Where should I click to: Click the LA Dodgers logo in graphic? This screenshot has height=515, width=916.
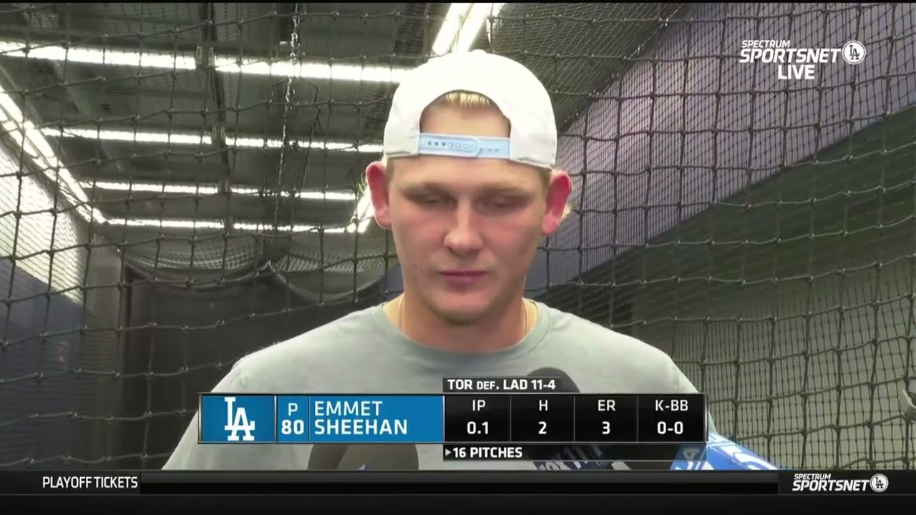[x=238, y=418]
